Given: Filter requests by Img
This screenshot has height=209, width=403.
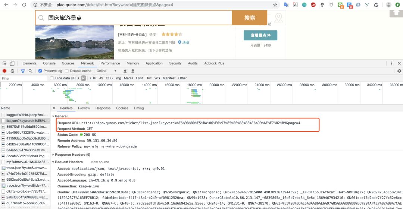Looking at the screenshot, I should (x=118, y=78).
